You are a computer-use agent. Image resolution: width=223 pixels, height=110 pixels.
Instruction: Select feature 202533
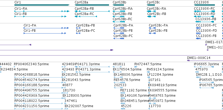coord(120,85)
